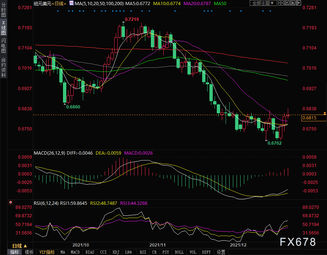Screen dimensions: 327x255
Task: Click the orange price alert arrows above 0.6815
Action: click(x=324, y=113)
